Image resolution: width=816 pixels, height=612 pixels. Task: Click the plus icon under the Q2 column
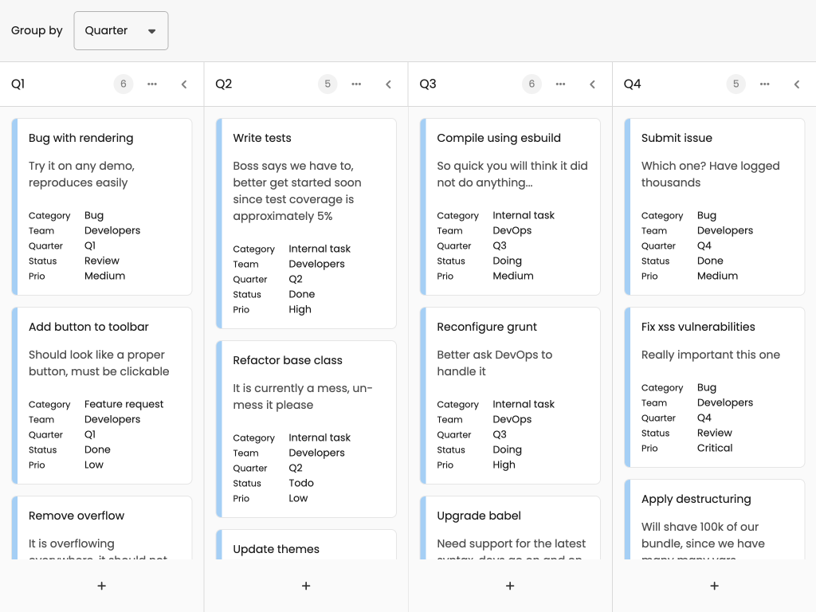point(305,586)
